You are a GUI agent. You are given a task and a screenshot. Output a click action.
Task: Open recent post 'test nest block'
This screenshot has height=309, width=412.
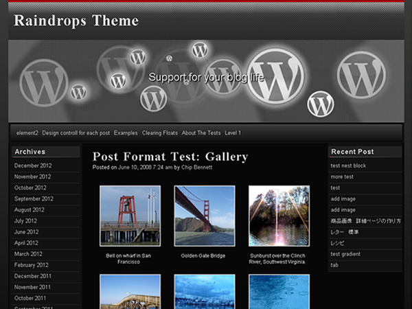pyautogui.click(x=348, y=165)
